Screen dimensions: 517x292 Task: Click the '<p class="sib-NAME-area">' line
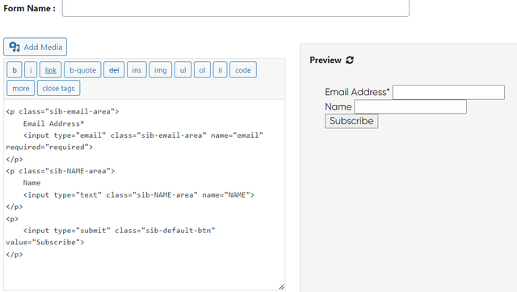pyautogui.click(x=60, y=171)
